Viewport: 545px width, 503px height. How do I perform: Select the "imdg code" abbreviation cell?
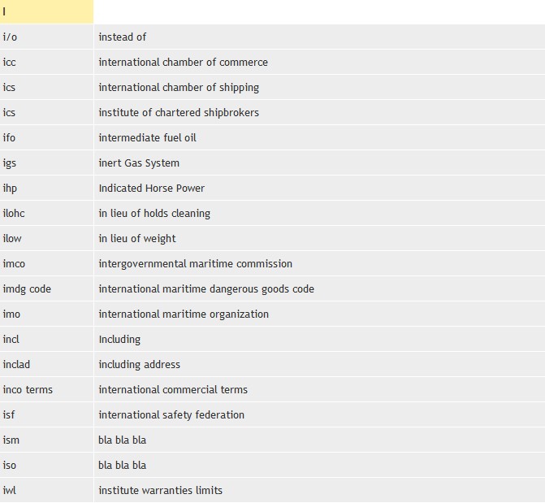coord(27,288)
